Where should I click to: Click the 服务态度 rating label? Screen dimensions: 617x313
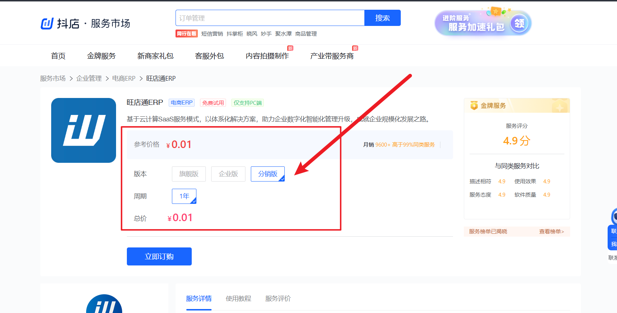pos(480,195)
